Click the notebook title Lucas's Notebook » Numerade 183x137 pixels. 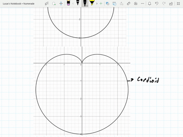19,4
